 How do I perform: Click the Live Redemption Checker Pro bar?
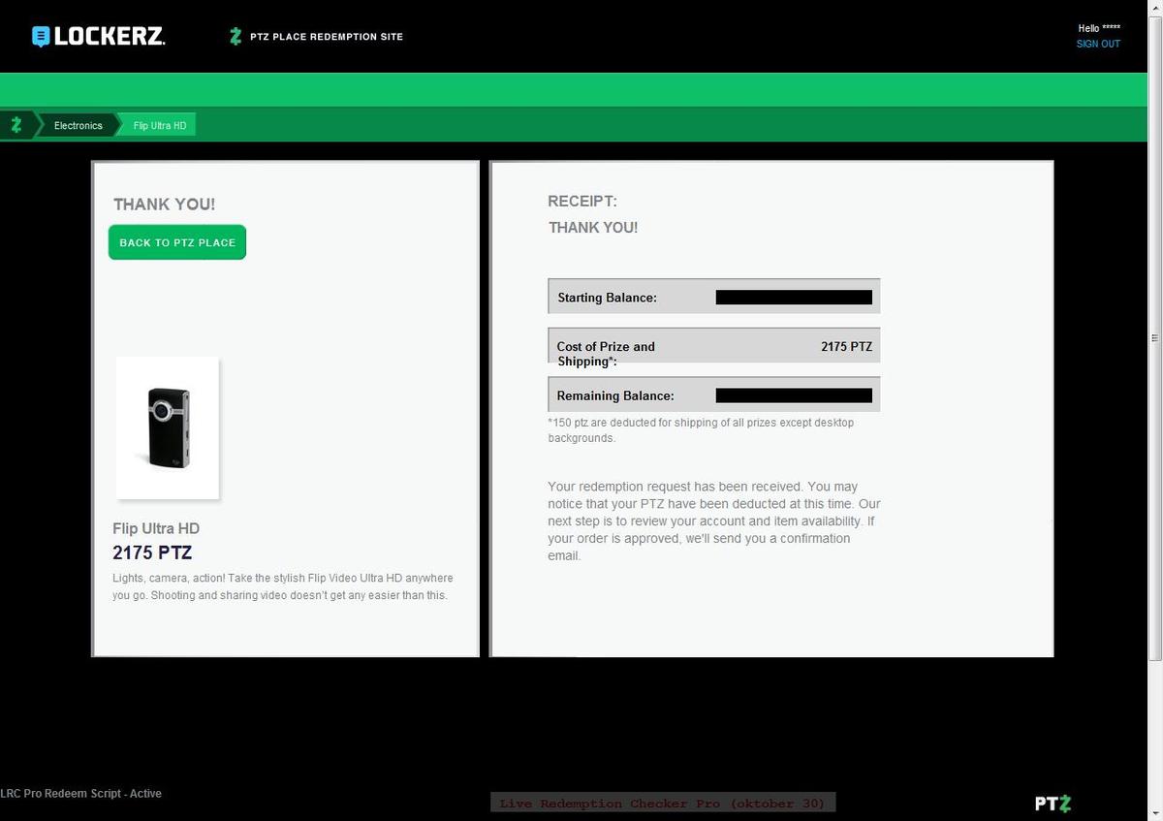[x=662, y=804]
